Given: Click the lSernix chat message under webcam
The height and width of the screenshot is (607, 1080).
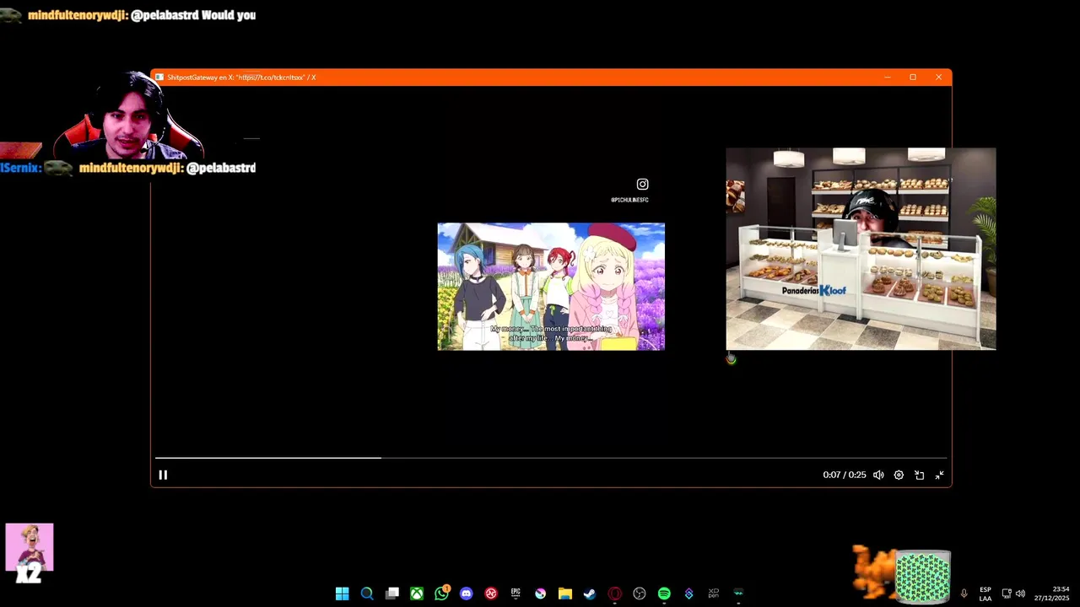Looking at the screenshot, I should coord(128,168).
